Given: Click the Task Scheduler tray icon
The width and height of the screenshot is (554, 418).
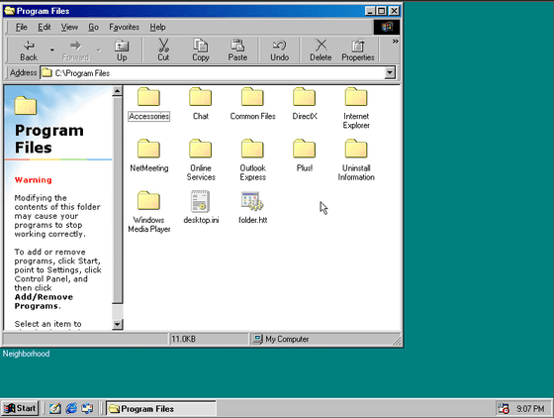Looking at the screenshot, I should 504,408.
